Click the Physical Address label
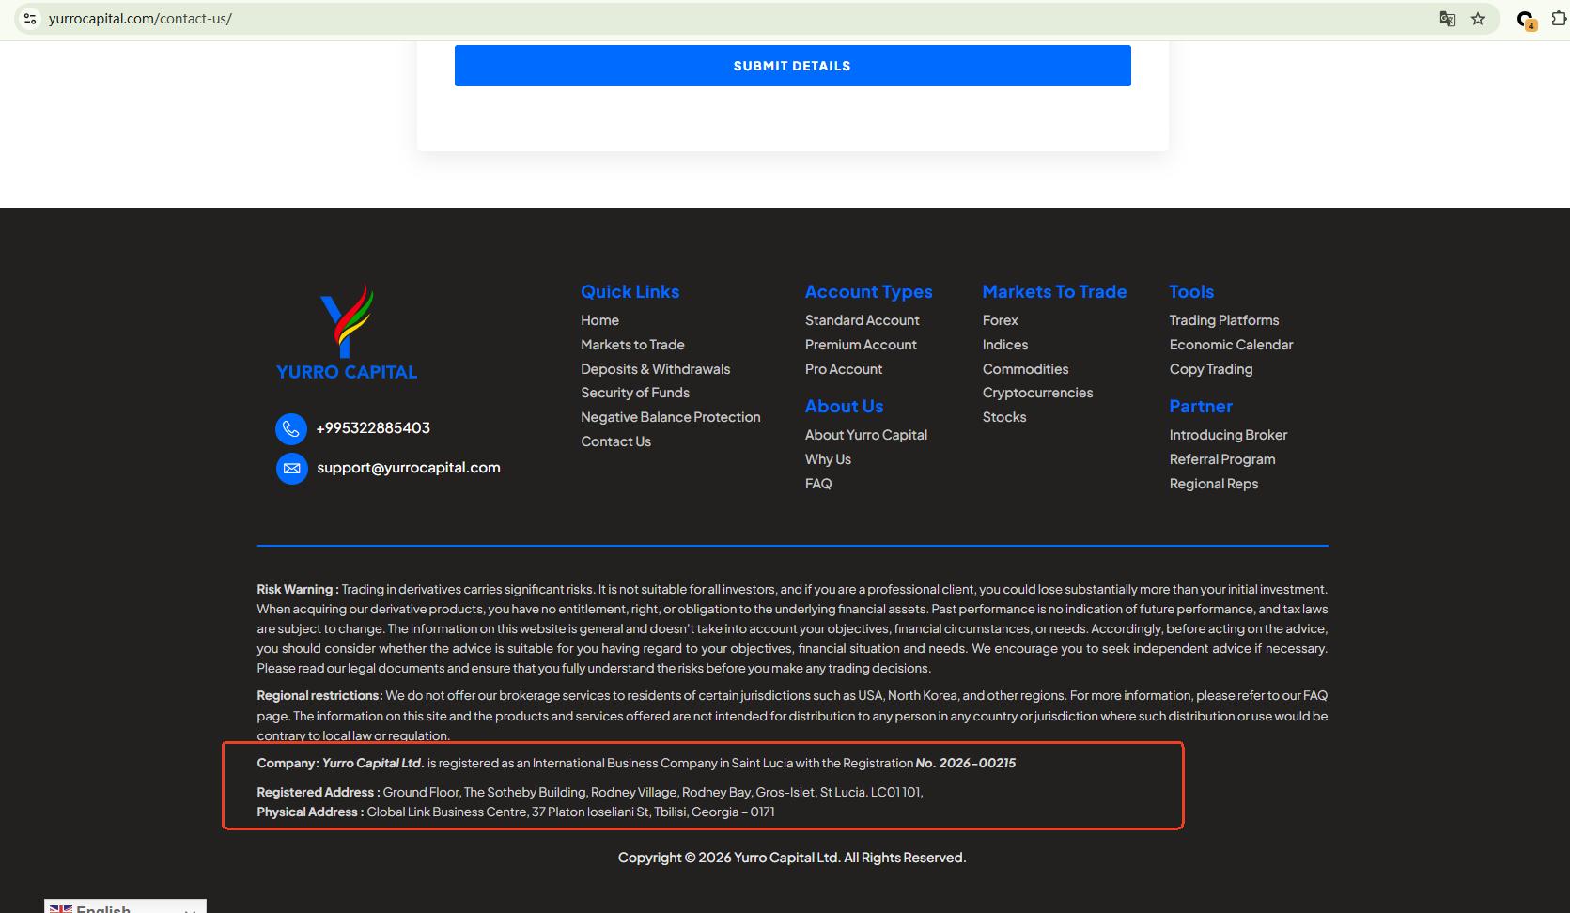 310,812
